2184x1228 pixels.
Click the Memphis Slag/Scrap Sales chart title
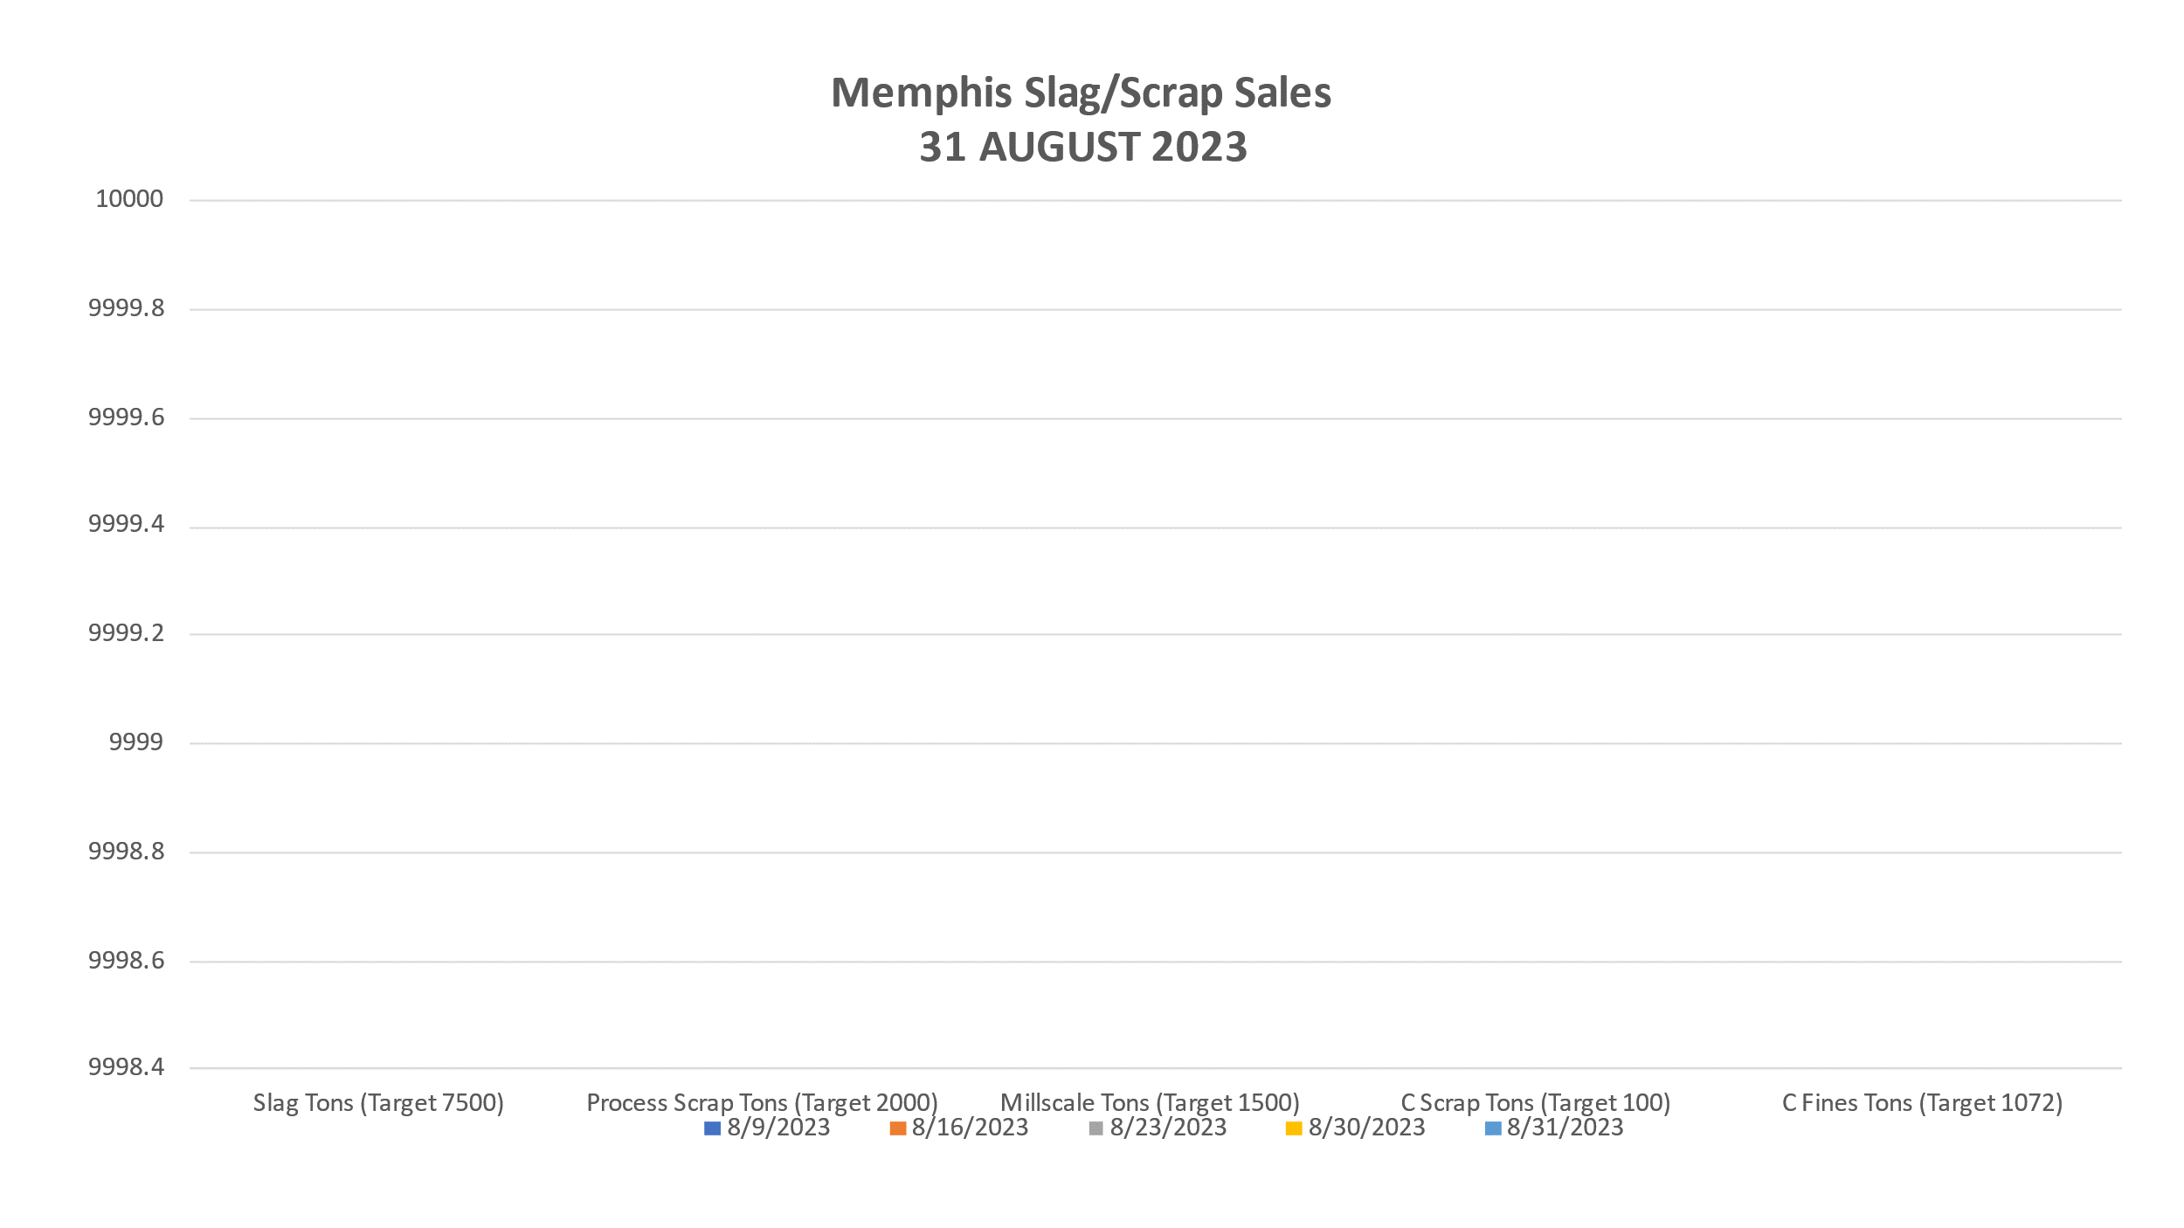[1081, 93]
